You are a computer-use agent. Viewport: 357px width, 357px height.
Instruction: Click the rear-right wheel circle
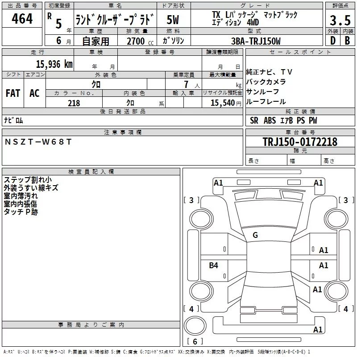tap(336, 291)
